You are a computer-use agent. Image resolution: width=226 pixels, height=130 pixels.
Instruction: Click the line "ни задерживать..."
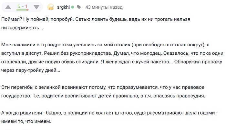point(22,28)
